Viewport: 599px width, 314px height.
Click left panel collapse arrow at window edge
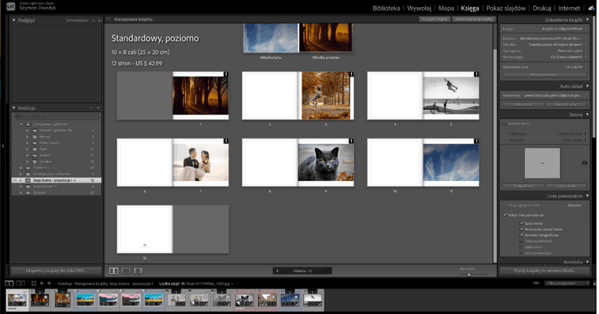click(3, 146)
